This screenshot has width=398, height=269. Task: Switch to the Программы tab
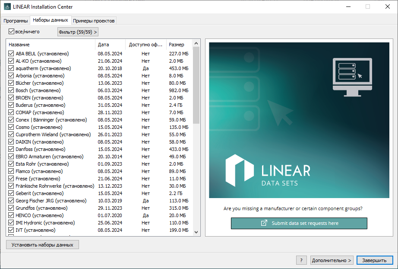(x=16, y=21)
